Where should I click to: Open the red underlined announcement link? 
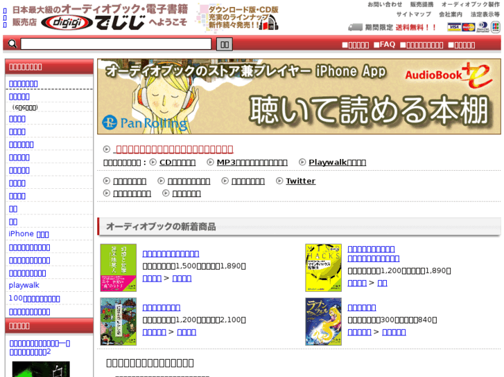pyautogui.click(x=174, y=149)
